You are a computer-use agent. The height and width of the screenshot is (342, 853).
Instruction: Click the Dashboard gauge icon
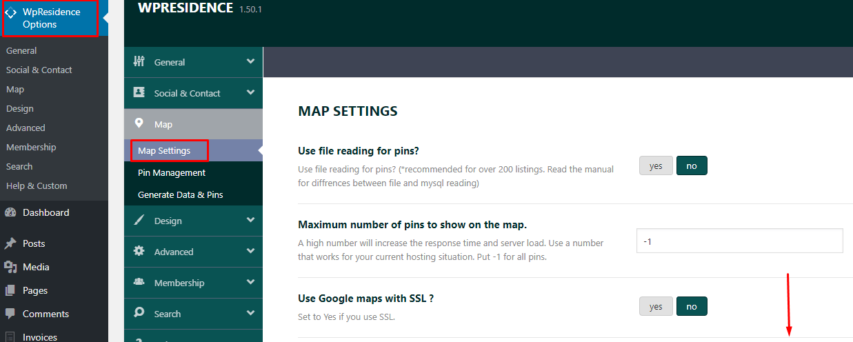click(10, 212)
